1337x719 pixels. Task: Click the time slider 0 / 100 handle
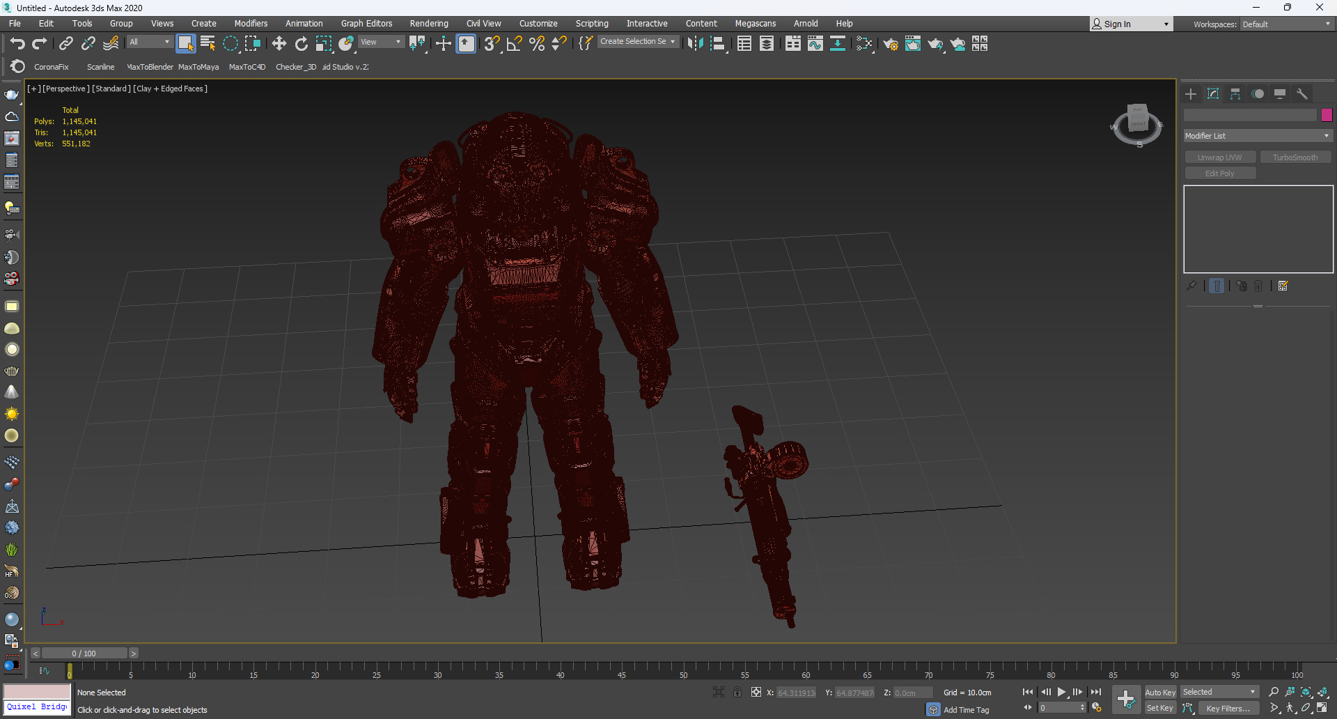click(x=84, y=654)
